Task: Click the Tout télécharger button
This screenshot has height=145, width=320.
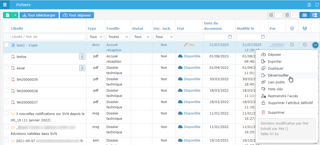Action: 39,15
